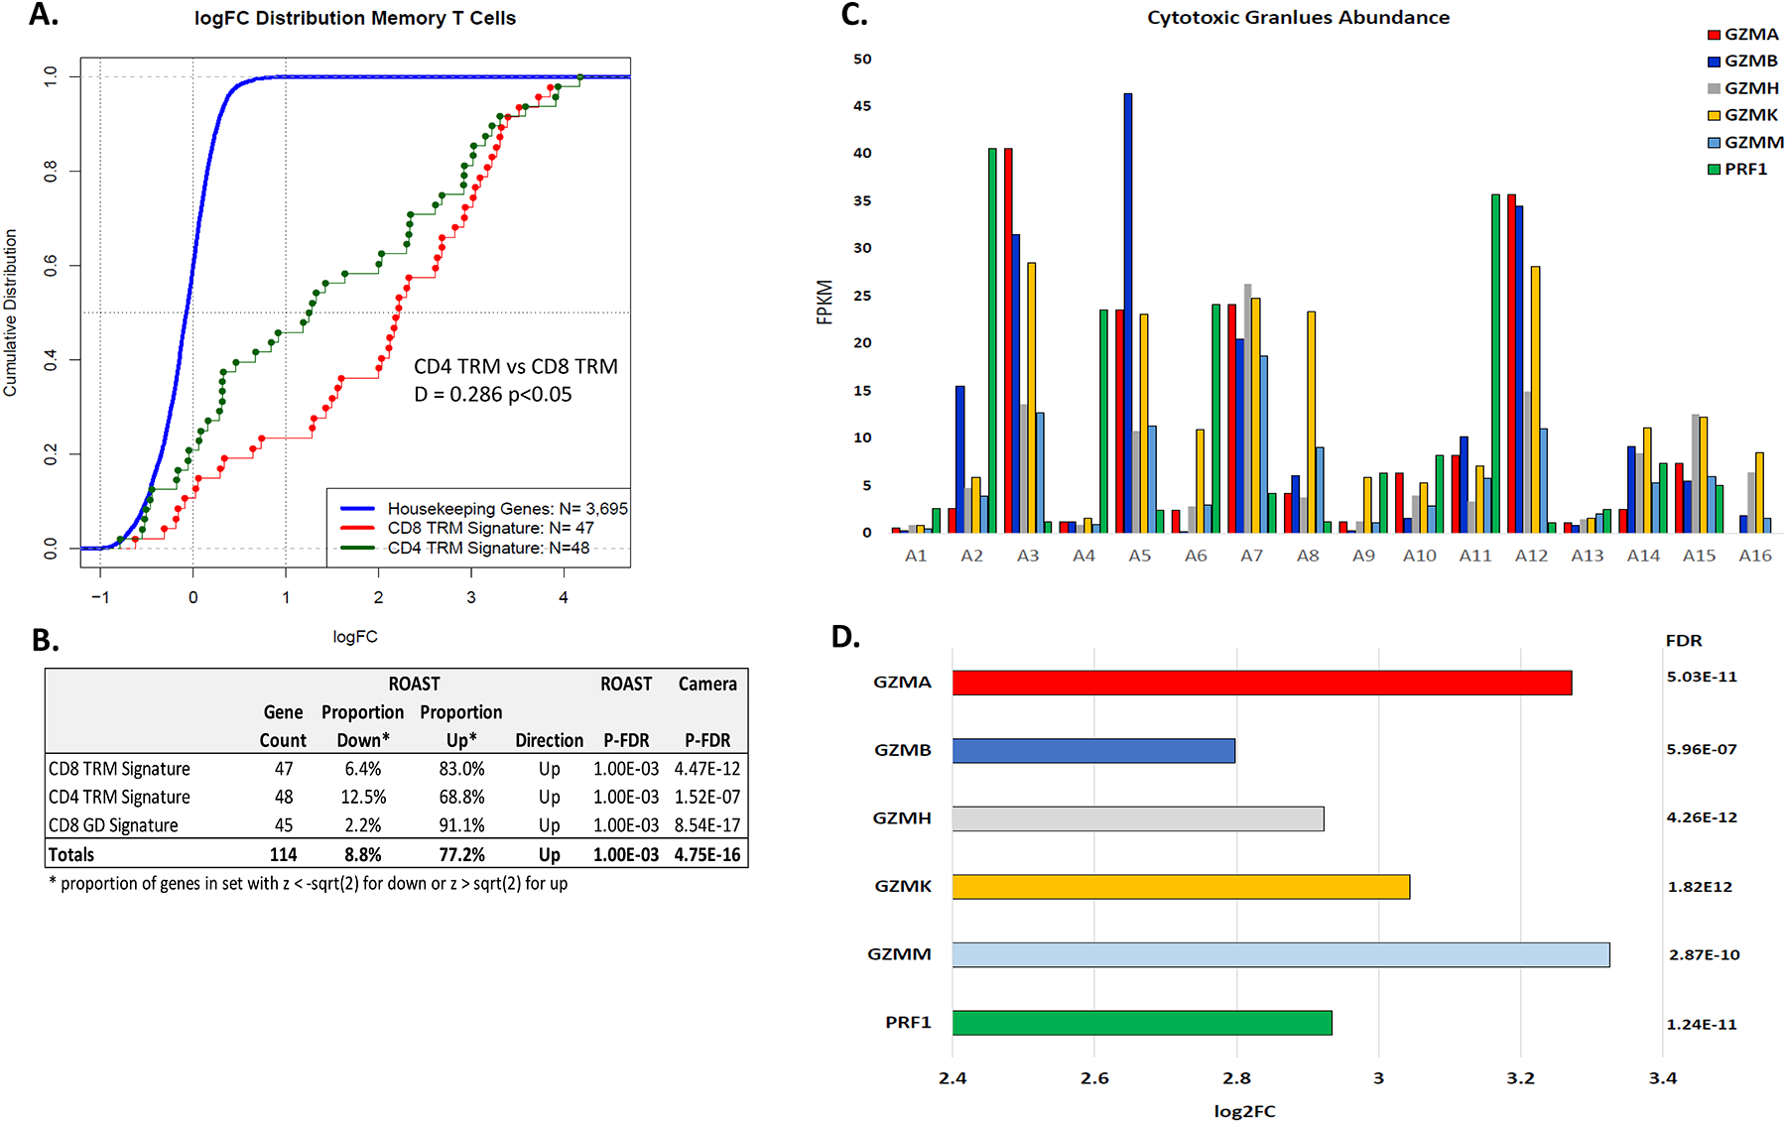Click the yellow GZMK legend swatch

tap(1714, 116)
